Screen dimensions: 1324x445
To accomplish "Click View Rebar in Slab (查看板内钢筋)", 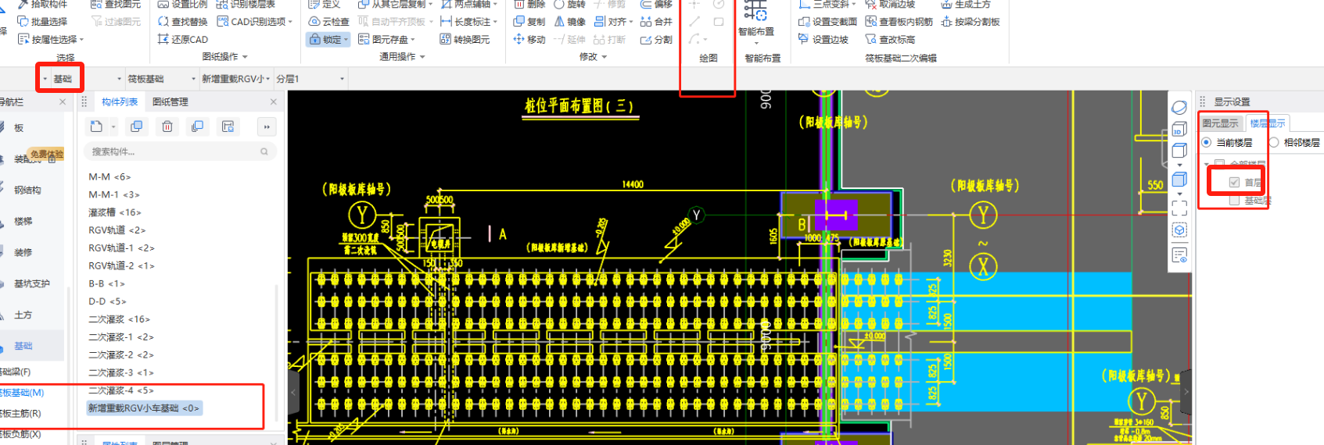I will point(899,22).
